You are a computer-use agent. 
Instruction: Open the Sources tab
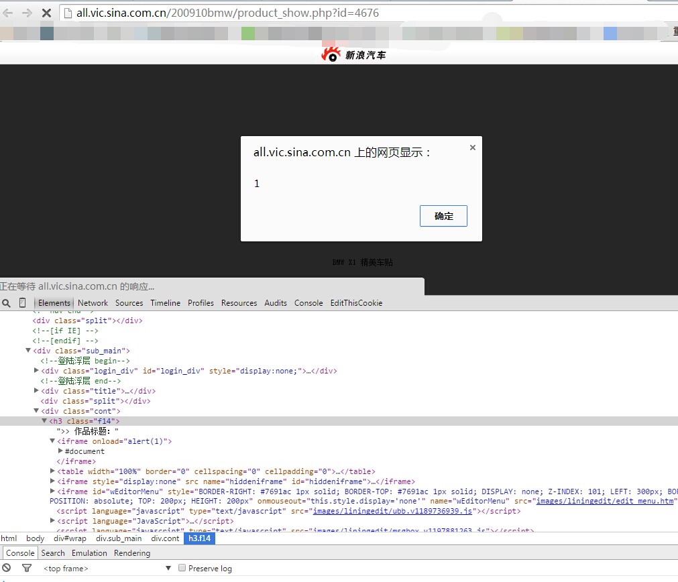click(x=129, y=302)
